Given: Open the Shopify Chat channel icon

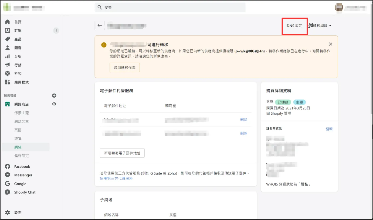Looking at the screenshot, I should coord(7,192).
